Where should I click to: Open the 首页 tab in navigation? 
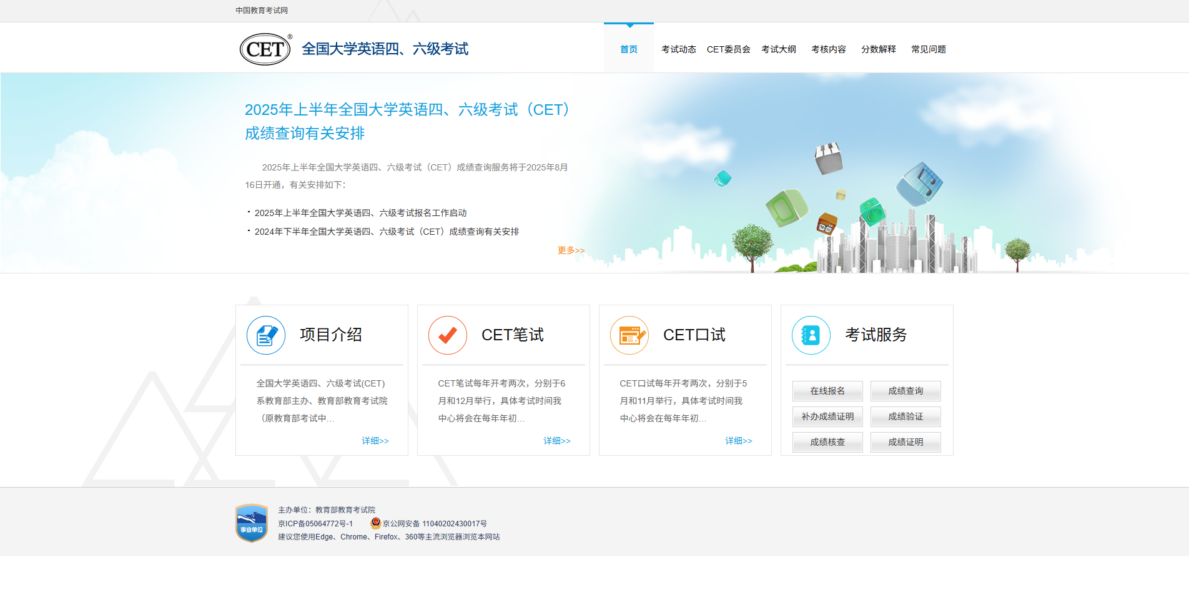pos(628,49)
